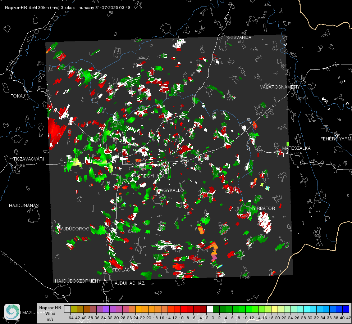Click the swirl weather logo icon

[x=12, y=312]
